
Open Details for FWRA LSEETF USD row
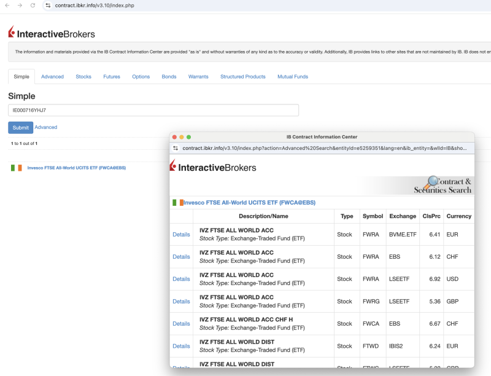(181, 279)
